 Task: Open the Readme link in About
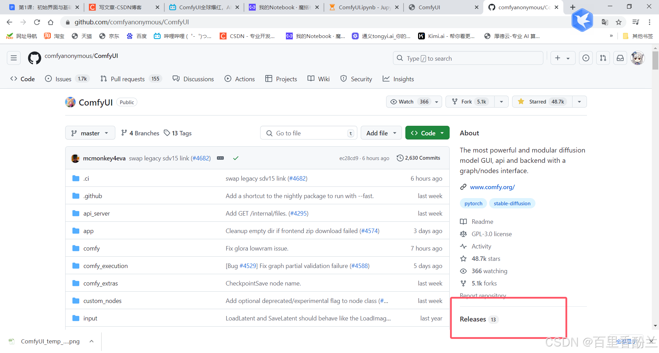482,222
